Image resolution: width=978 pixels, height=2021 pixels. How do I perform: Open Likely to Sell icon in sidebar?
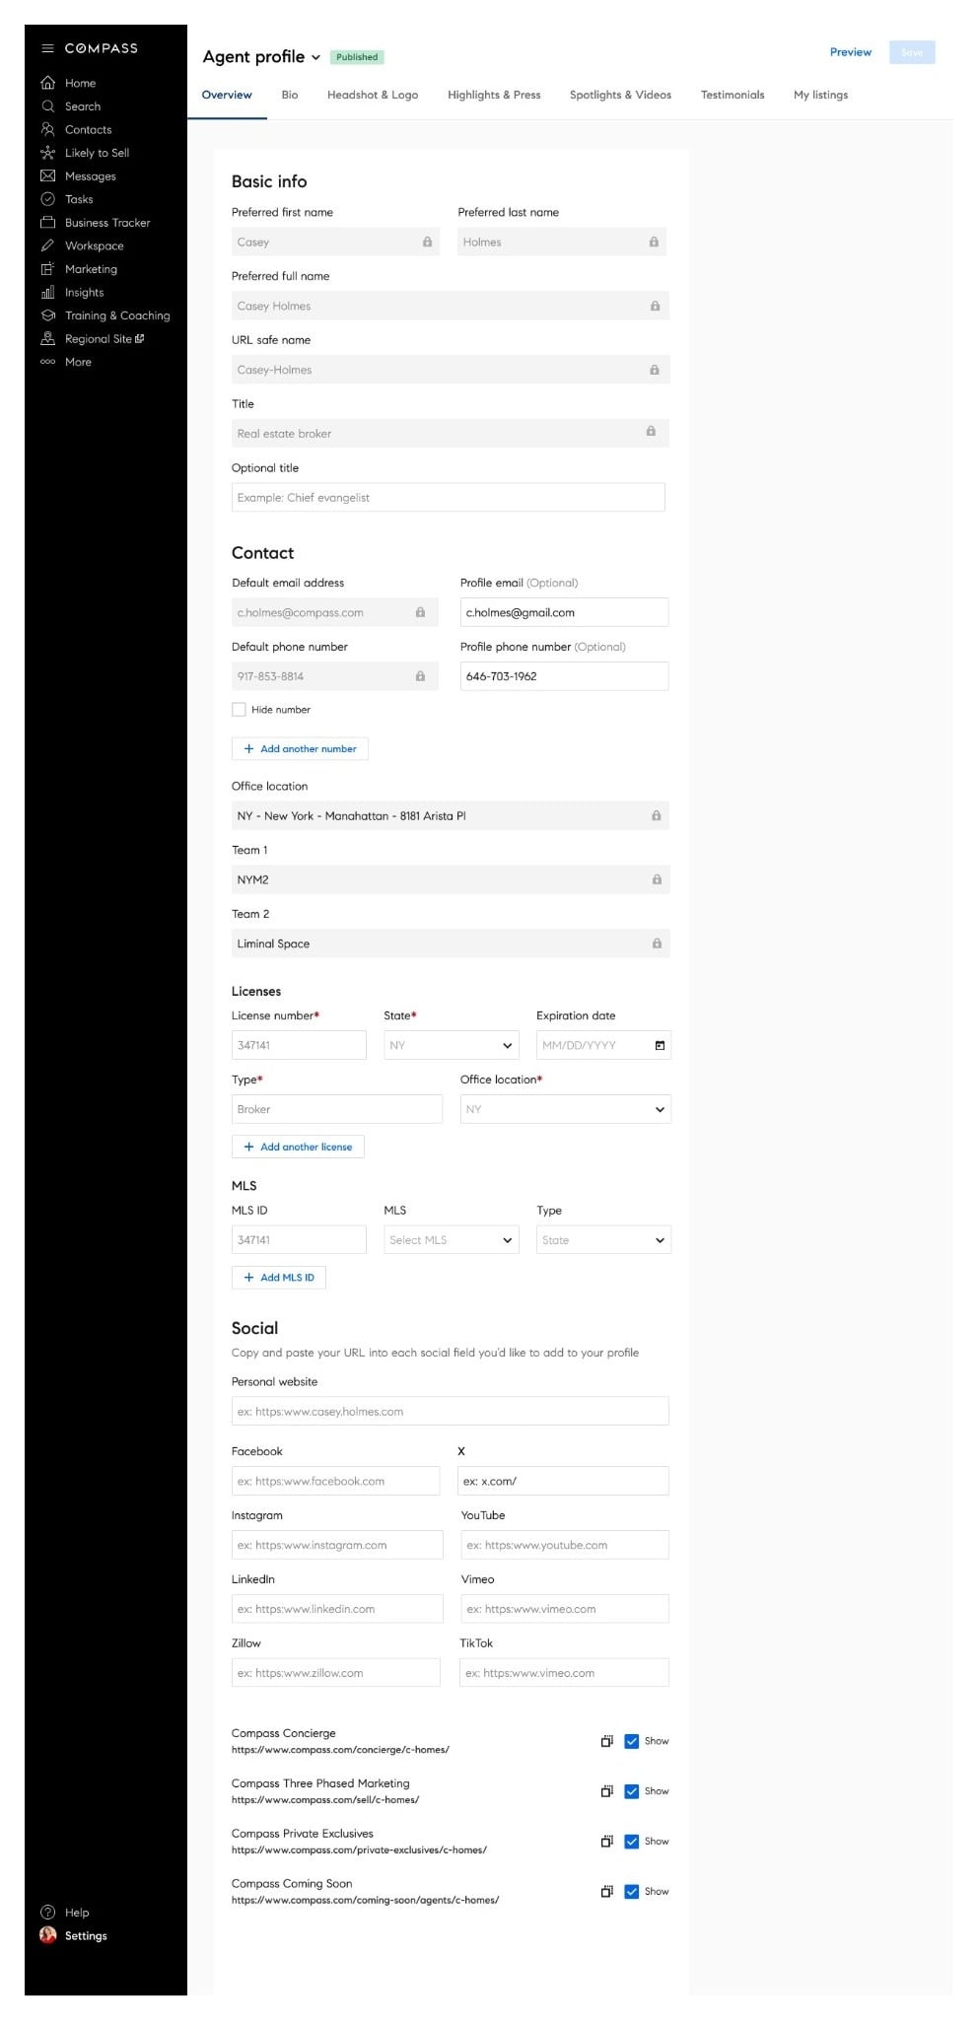[x=47, y=153]
